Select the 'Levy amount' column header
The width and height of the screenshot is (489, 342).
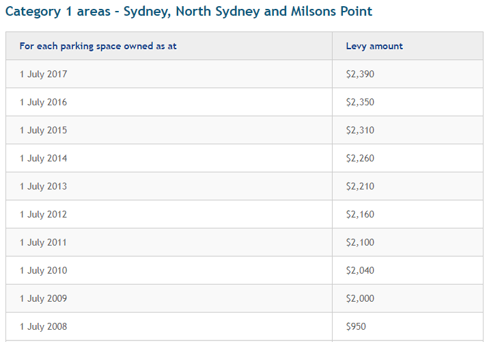(374, 46)
